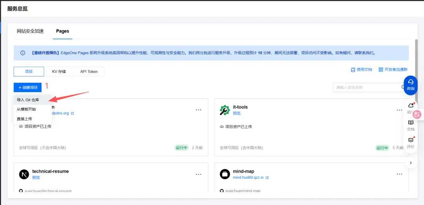Click the 使用文档 document icon
The width and height of the screenshot is (424, 205).
pyautogui.click(x=353, y=70)
